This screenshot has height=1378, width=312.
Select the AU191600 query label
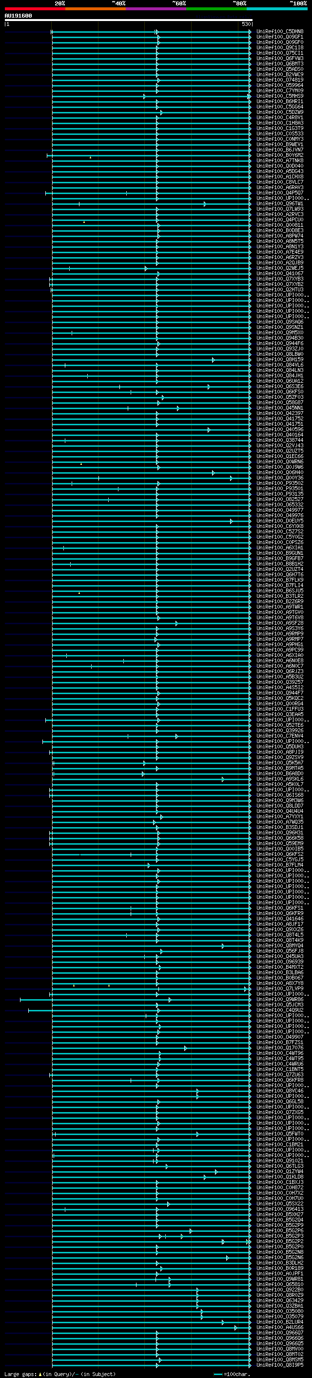pos(18,16)
